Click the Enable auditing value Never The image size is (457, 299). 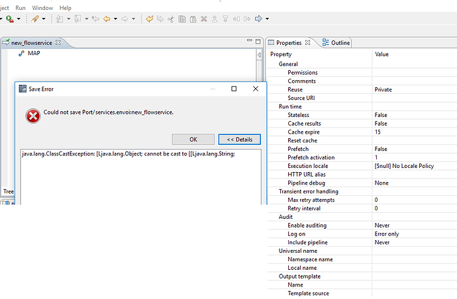point(382,226)
